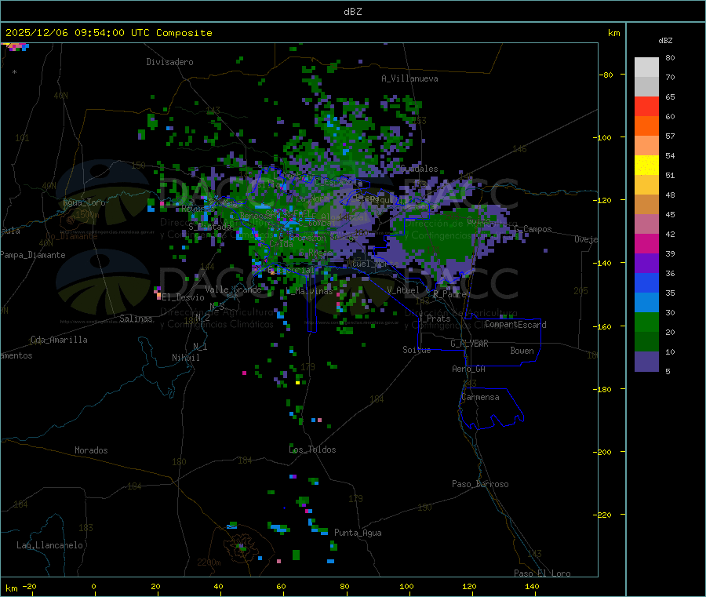Click the Morados map label

tap(91, 450)
